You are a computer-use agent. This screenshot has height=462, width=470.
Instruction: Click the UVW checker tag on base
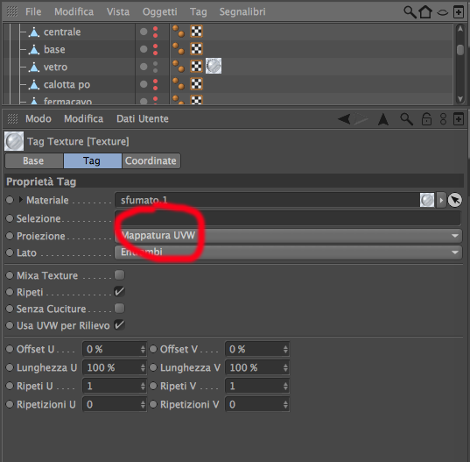click(x=197, y=48)
